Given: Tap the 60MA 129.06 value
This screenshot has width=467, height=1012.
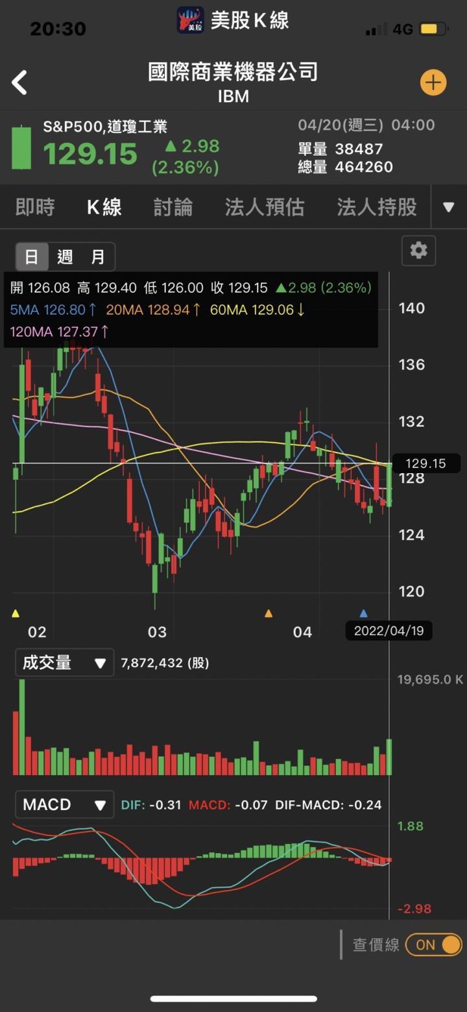Looking at the screenshot, I should click(257, 310).
